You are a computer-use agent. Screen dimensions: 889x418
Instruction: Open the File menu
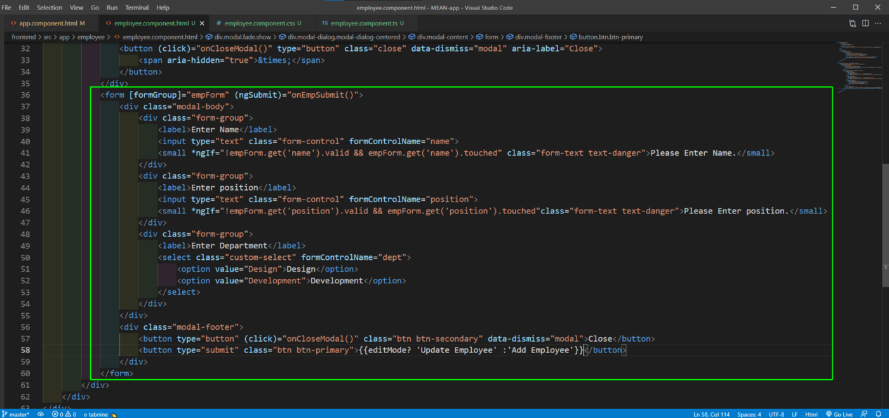6,8
